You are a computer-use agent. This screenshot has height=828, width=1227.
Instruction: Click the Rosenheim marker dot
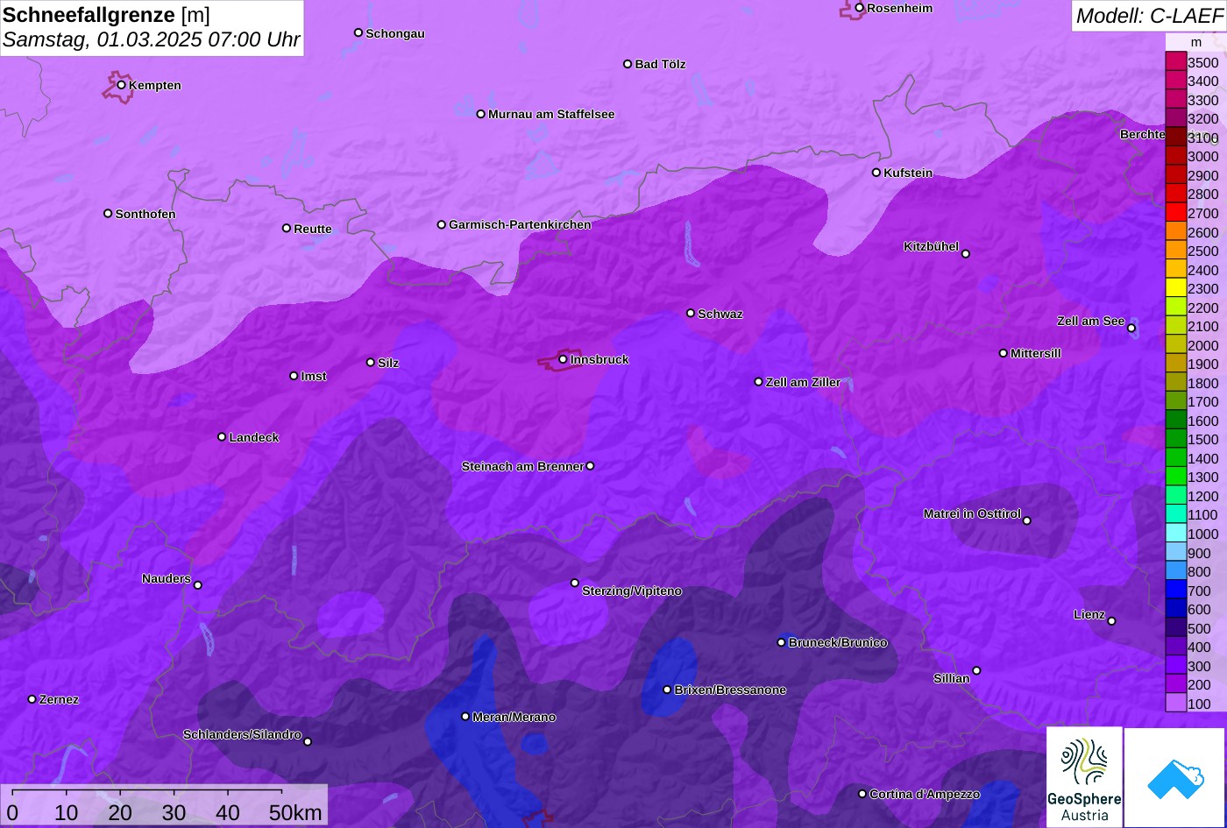click(860, 8)
